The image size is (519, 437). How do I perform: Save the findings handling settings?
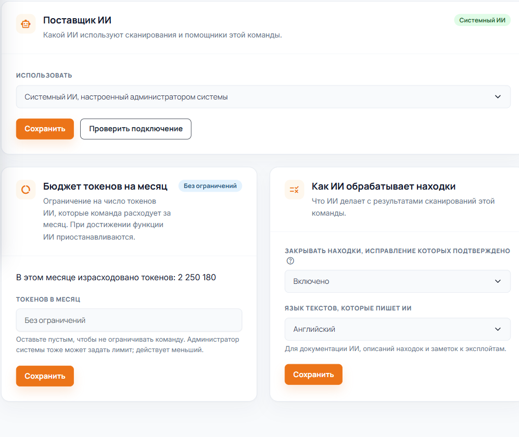click(313, 374)
